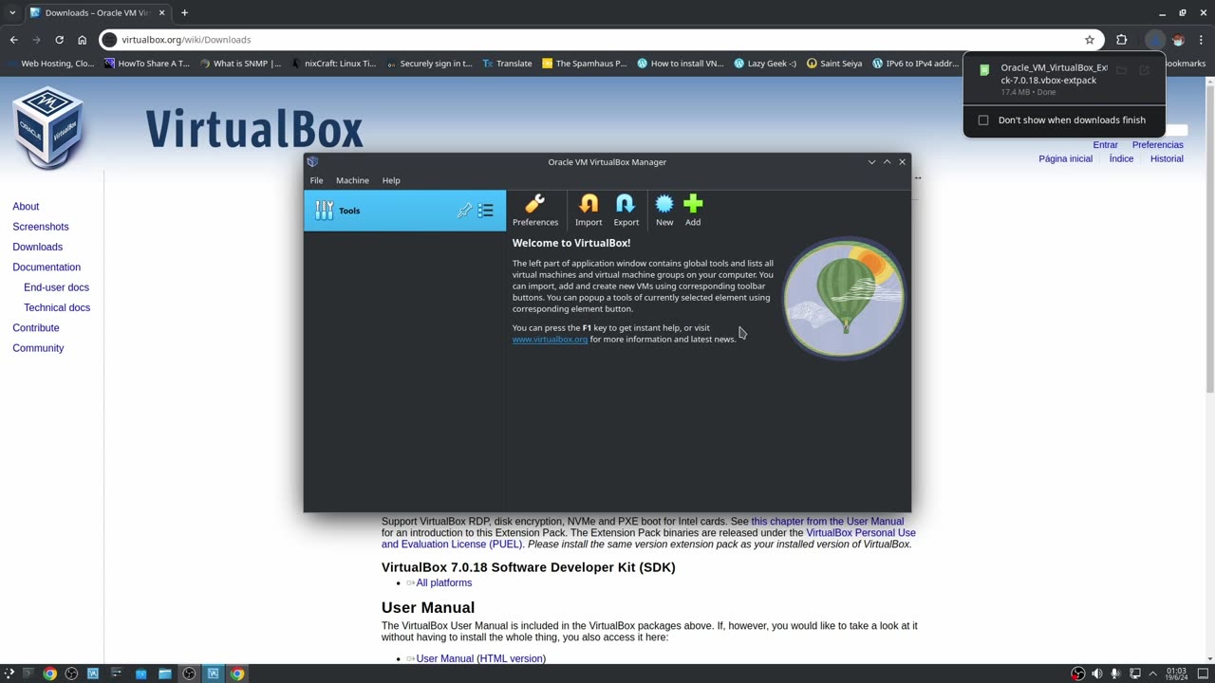Open a new Chrome tab

pos(184,13)
